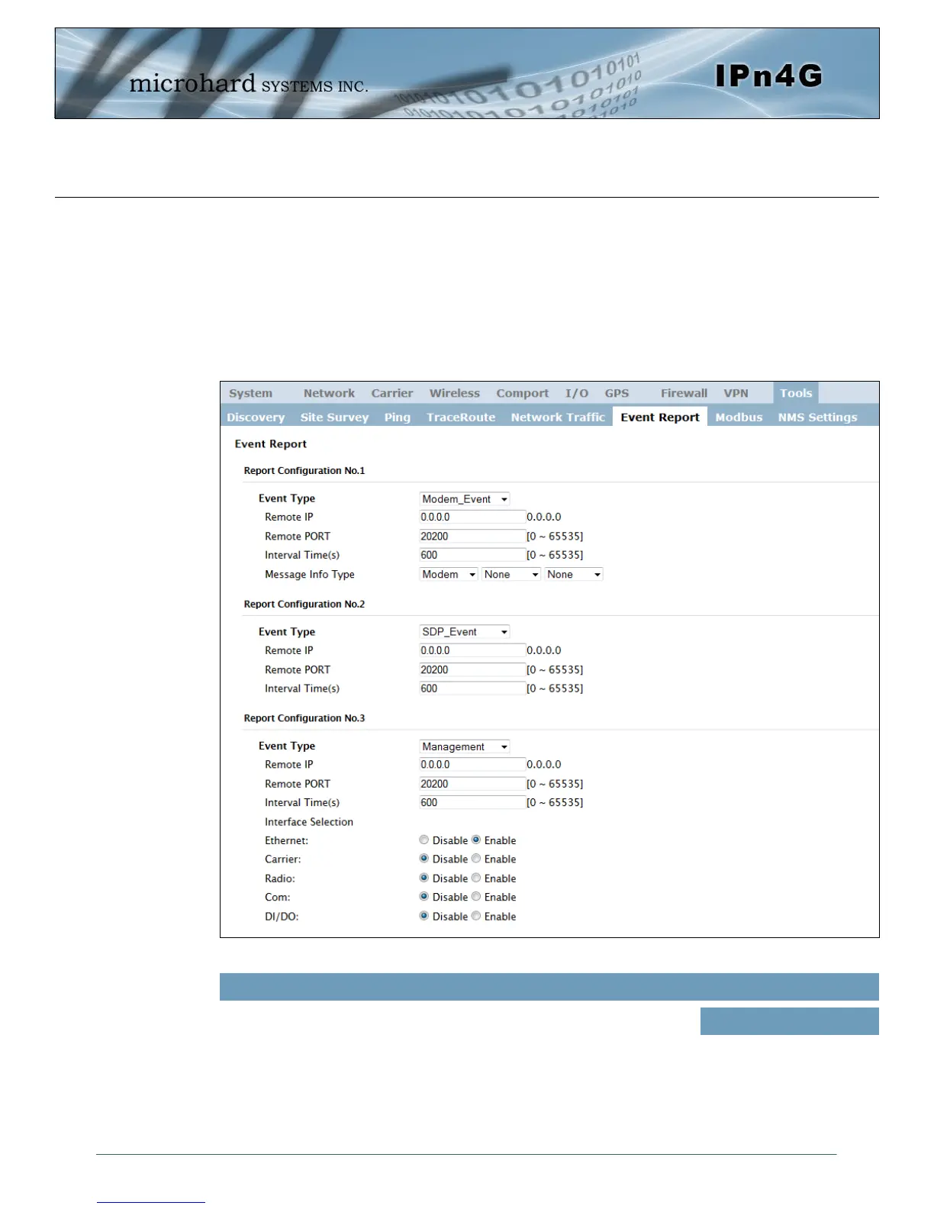Select Disable for Carrier interface
Screen dimensions: 934x1209
point(424,859)
